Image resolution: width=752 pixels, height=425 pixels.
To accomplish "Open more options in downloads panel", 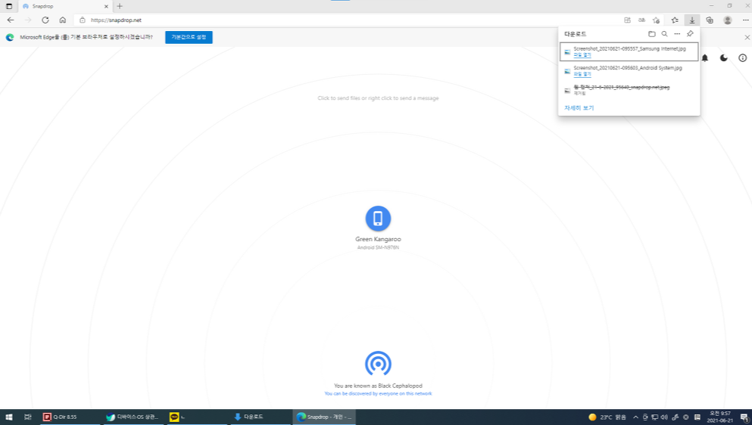I will point(677,34).
